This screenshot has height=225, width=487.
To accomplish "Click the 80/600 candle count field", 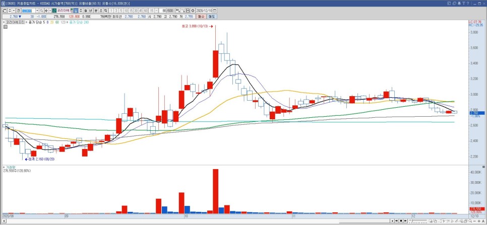I will pos(166,11).
